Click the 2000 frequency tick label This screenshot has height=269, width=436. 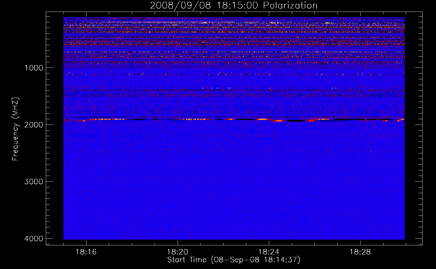pos(34,125)
